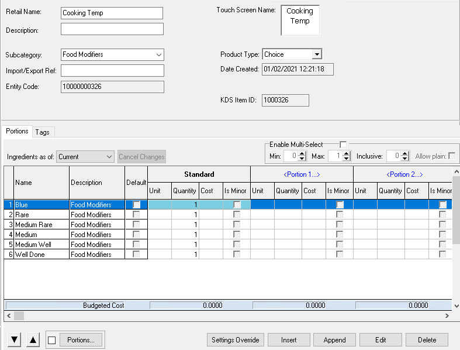460x350 pixels.
Task: Select the Portions tab
Action: tap(17, 132)
